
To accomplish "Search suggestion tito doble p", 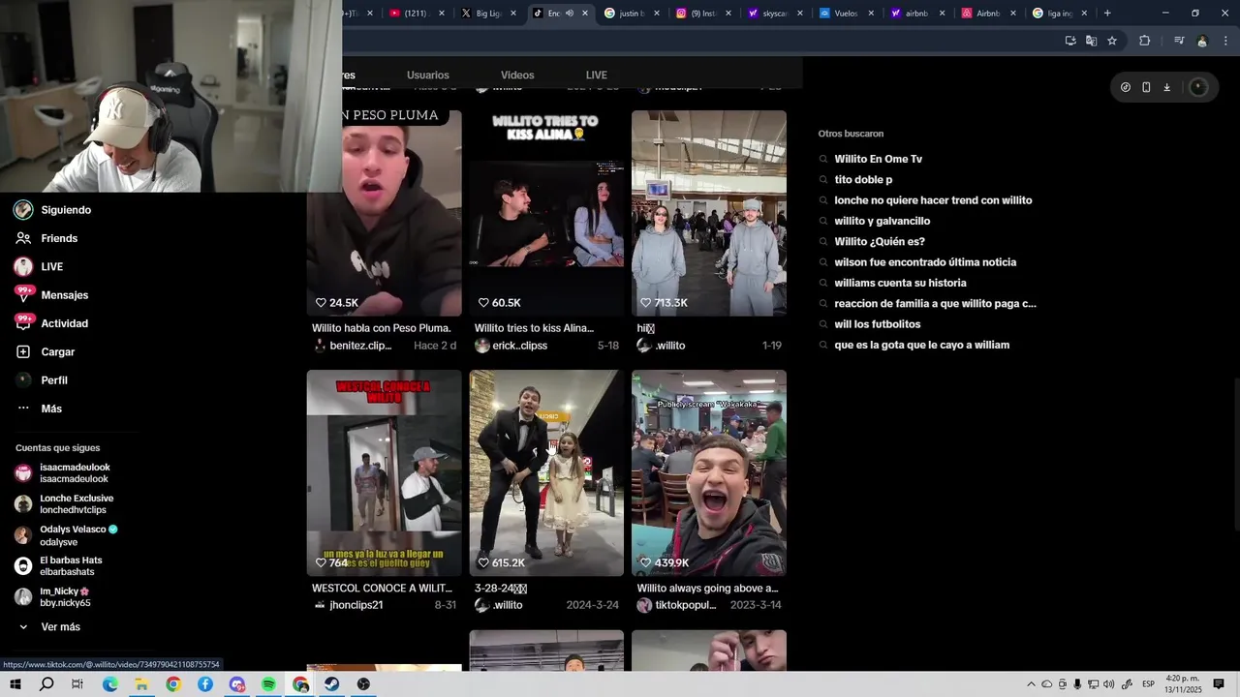I will coord(863,180).
